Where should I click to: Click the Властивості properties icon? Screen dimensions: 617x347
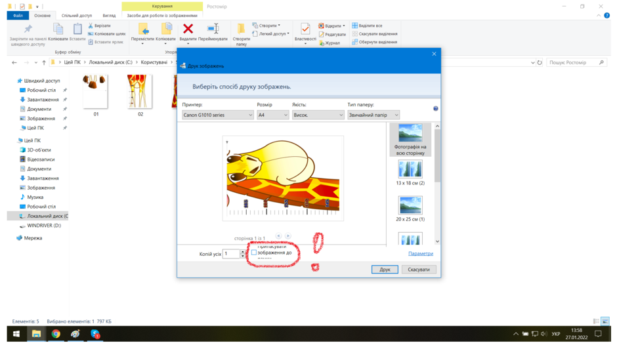point(305,29)
